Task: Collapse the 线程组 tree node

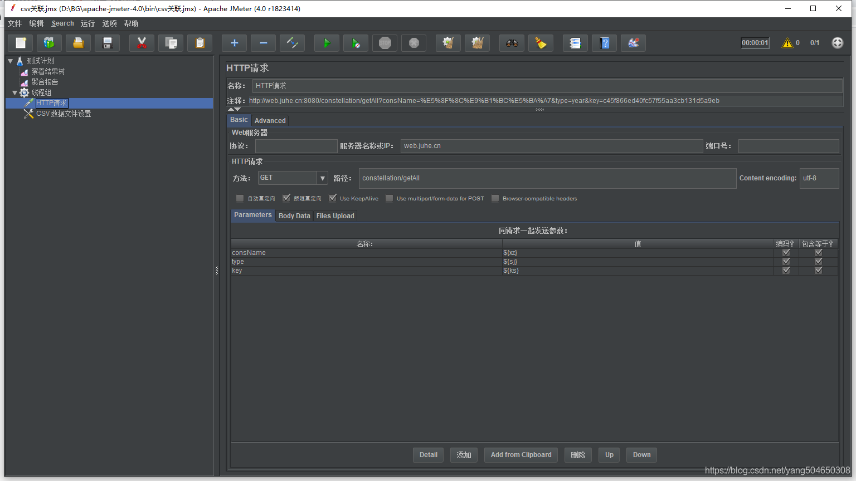Action: coord(15,92)
